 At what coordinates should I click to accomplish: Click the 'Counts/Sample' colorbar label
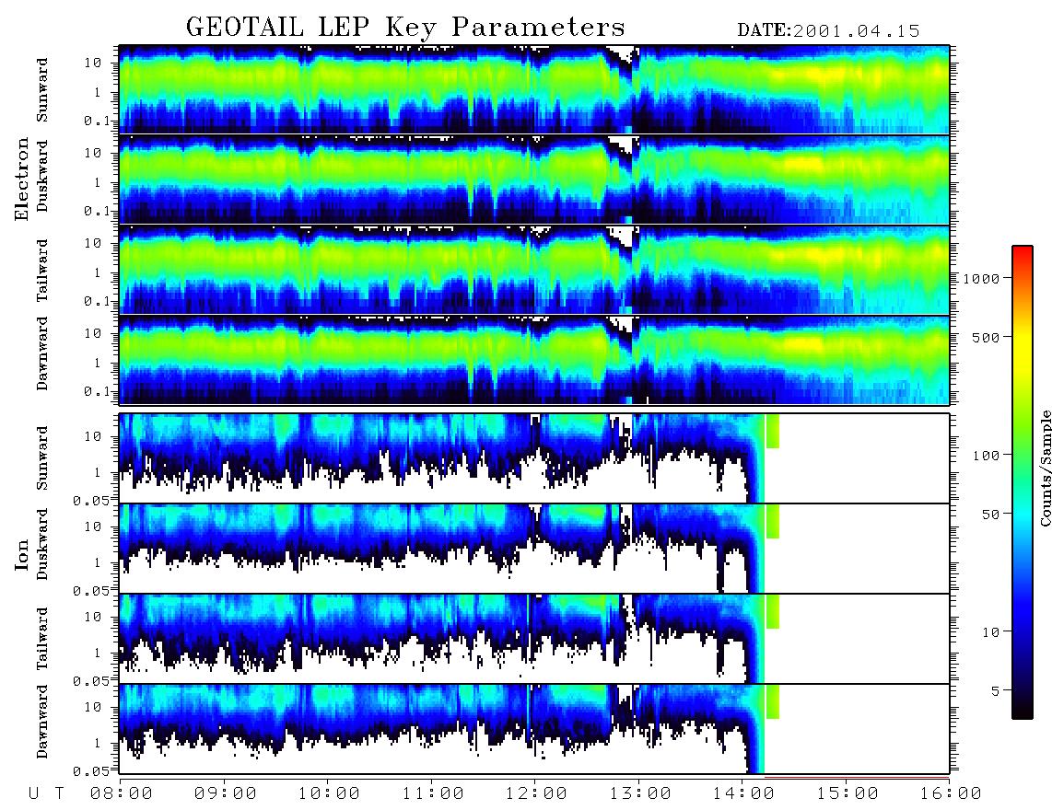1045,468
